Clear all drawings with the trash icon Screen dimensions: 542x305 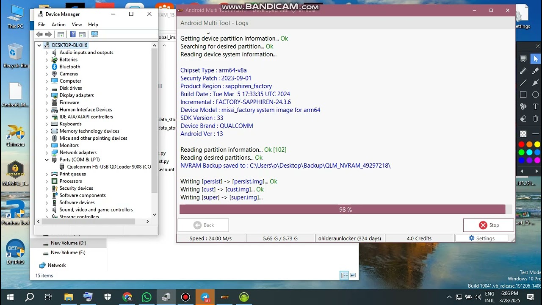[536, 119]
